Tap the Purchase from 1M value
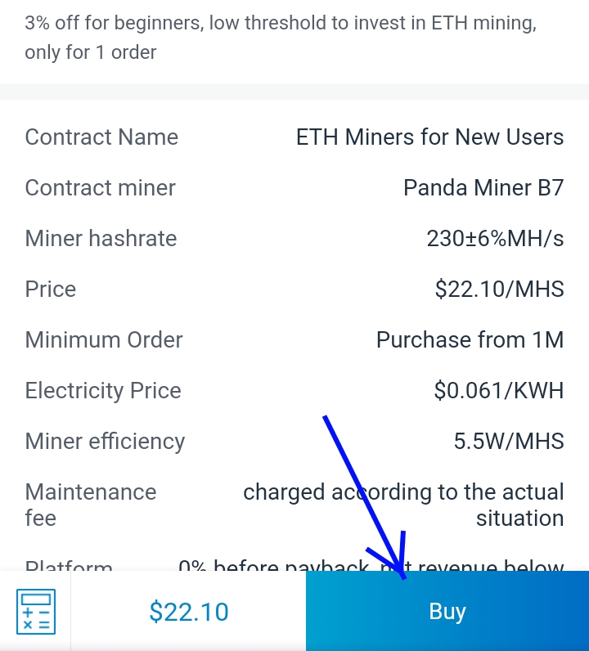 tap(470, 339)
